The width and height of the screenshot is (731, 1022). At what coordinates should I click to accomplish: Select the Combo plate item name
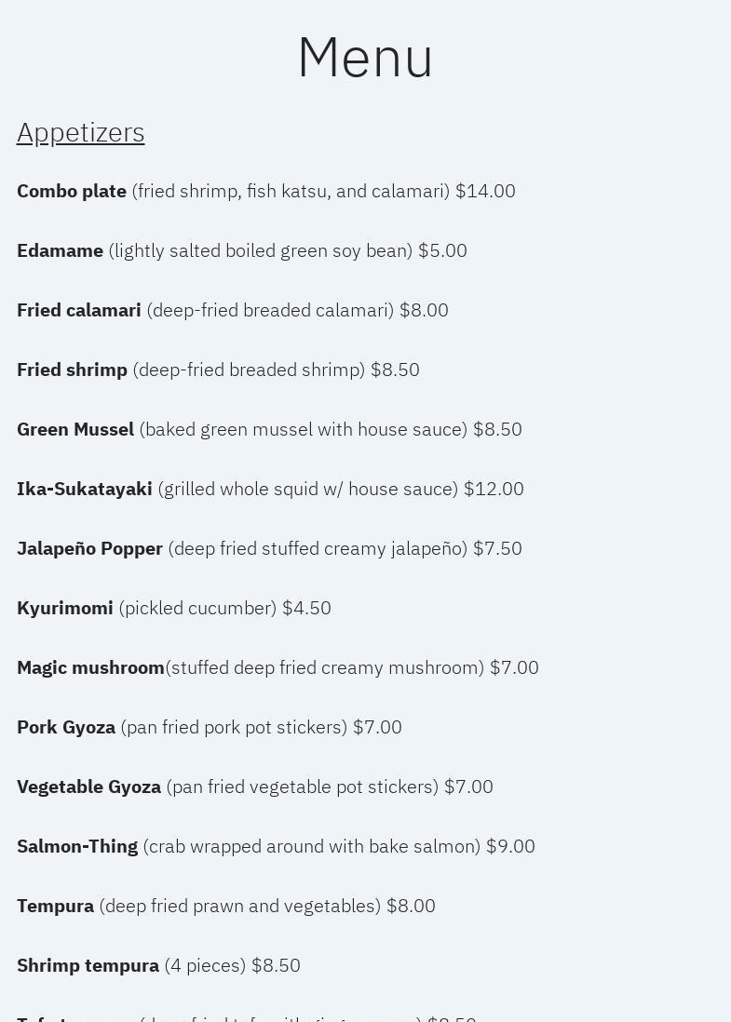pos(72,192)
